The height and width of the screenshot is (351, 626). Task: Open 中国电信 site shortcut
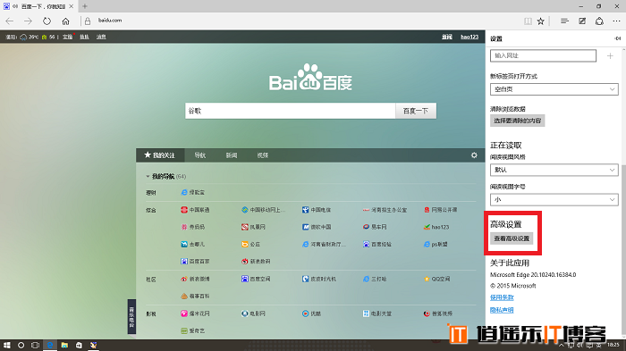pos(317,210)
